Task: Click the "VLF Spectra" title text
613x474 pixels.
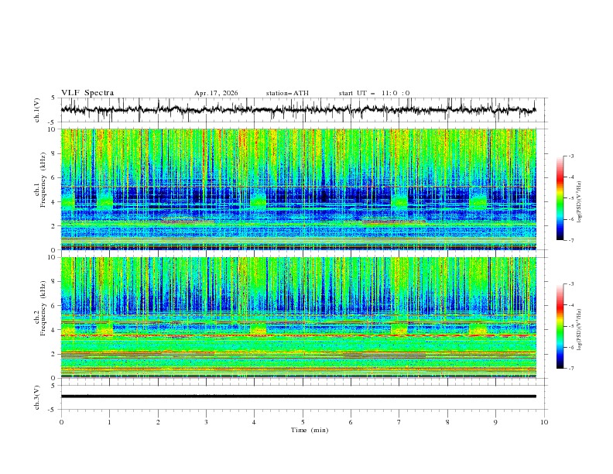Action: coord(87,93)
